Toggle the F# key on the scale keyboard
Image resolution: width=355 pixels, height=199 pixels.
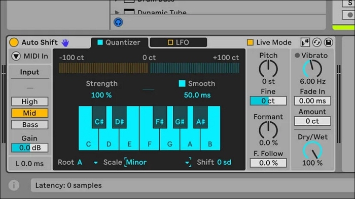tap(160, 117)
